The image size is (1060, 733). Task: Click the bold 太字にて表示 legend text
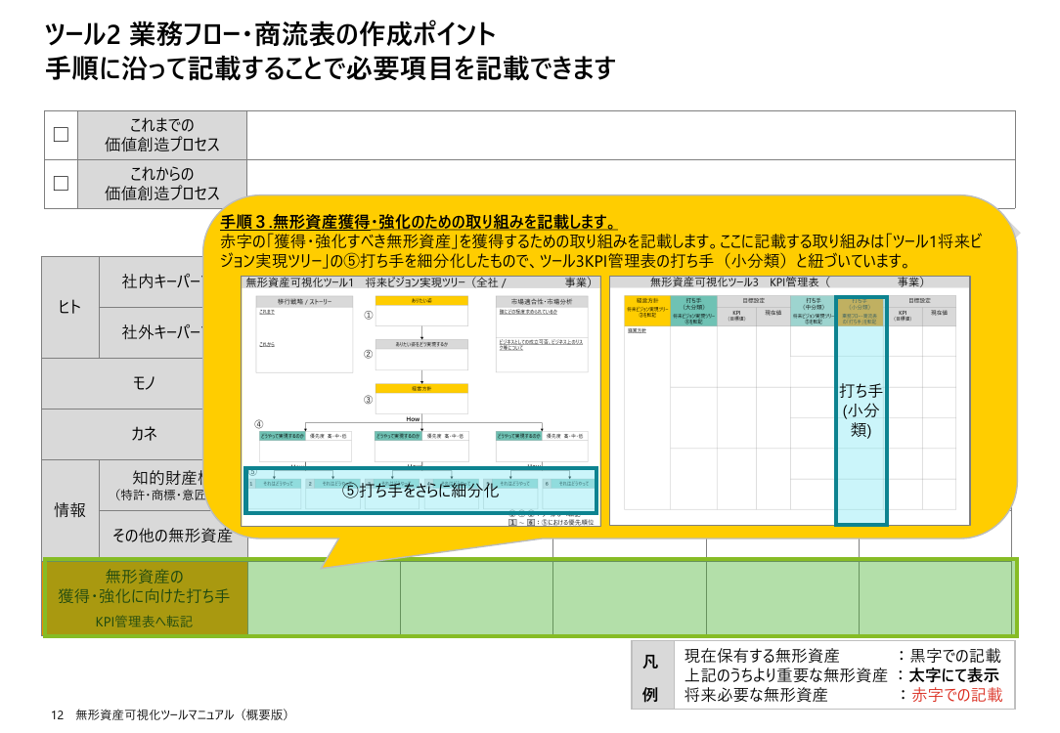tap(953, 675)
